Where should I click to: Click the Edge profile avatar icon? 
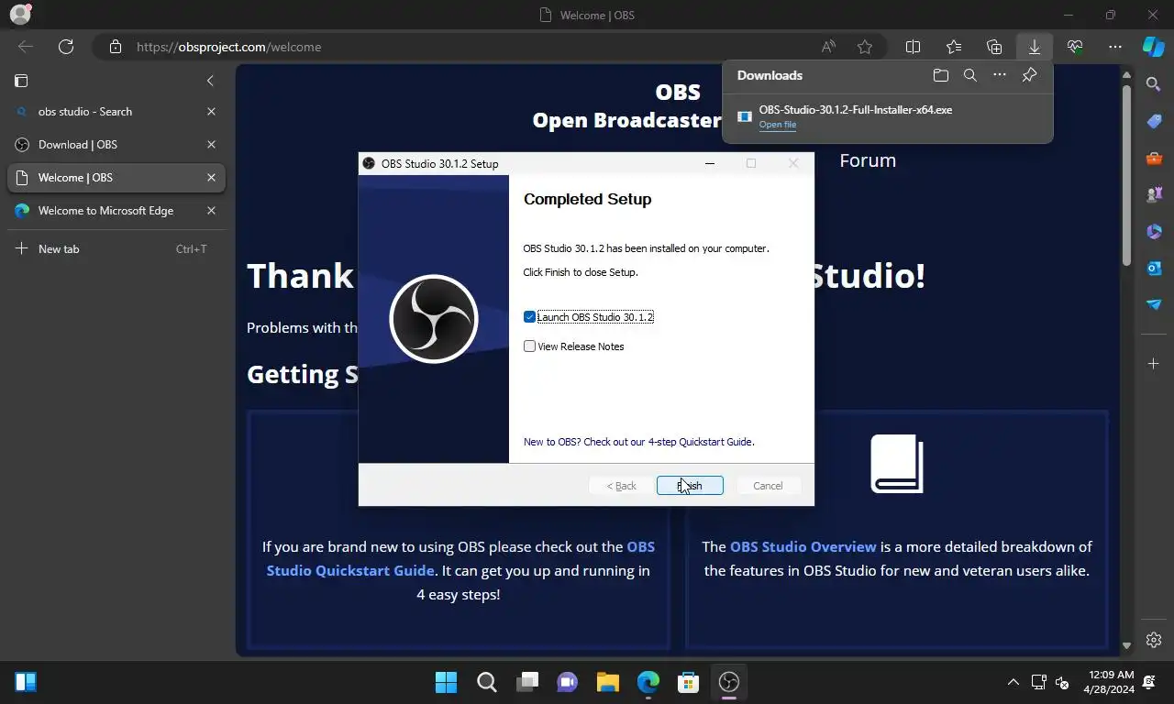click(20, 15)
